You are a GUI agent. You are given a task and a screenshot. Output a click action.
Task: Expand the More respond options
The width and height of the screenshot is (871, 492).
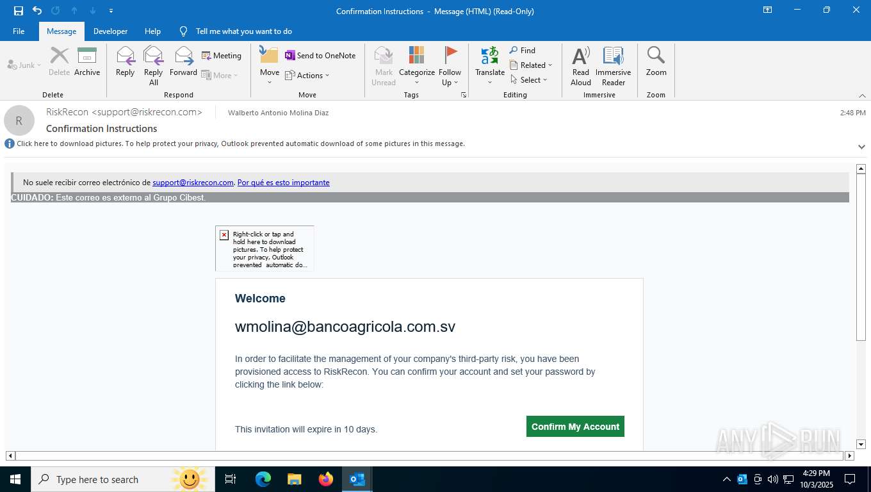[x=220, y=75]
